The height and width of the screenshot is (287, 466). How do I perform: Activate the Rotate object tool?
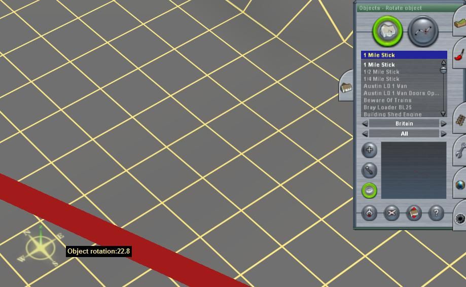(369, 191)
